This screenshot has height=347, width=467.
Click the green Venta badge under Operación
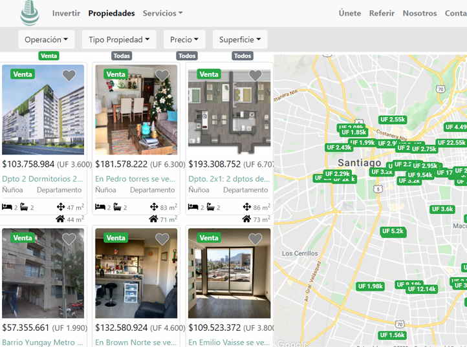pyautogui.click(x=49, y=56)
